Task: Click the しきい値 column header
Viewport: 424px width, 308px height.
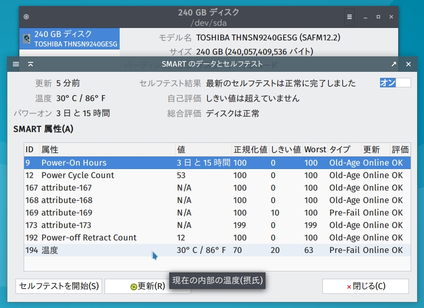Action: click(x=286, y=149)
